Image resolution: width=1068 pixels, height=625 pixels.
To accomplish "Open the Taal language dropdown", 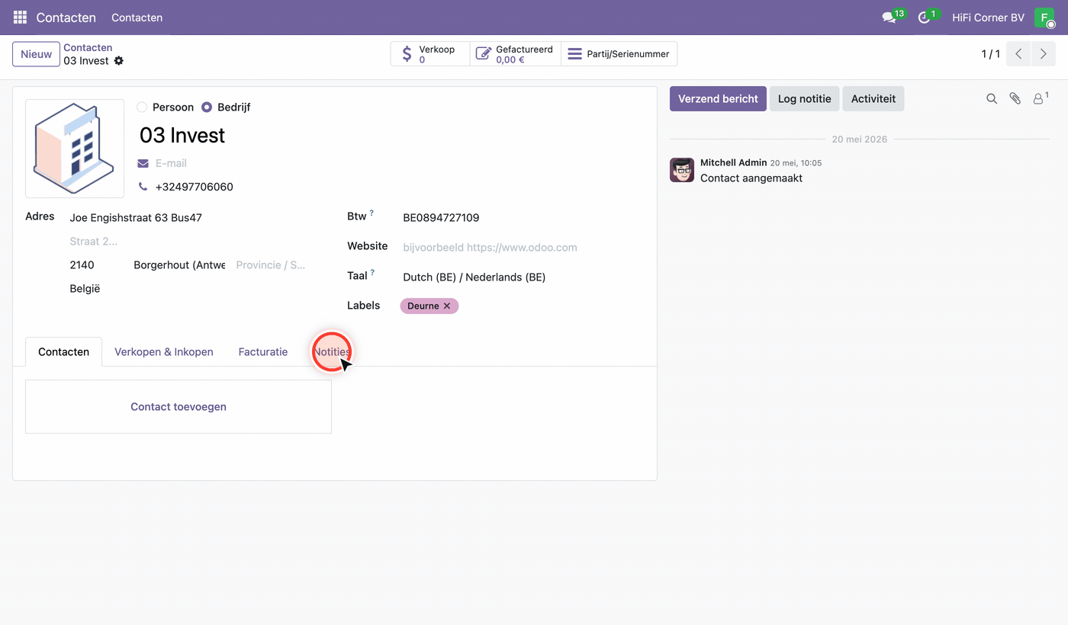I will click(x=523, y=277).
